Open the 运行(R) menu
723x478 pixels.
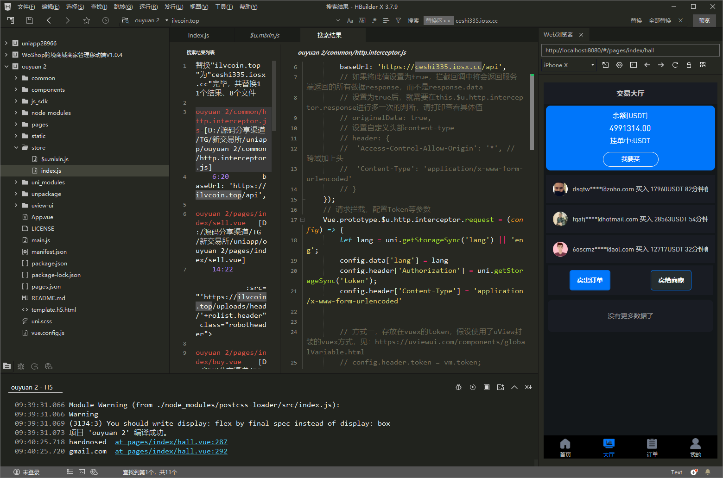[x=148, y=7]
